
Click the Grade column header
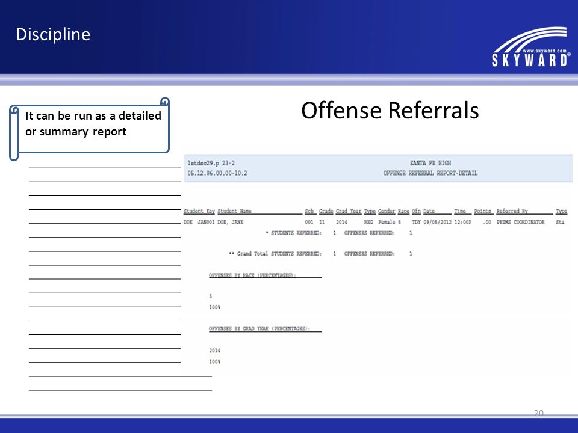click(x=326, y=211)
